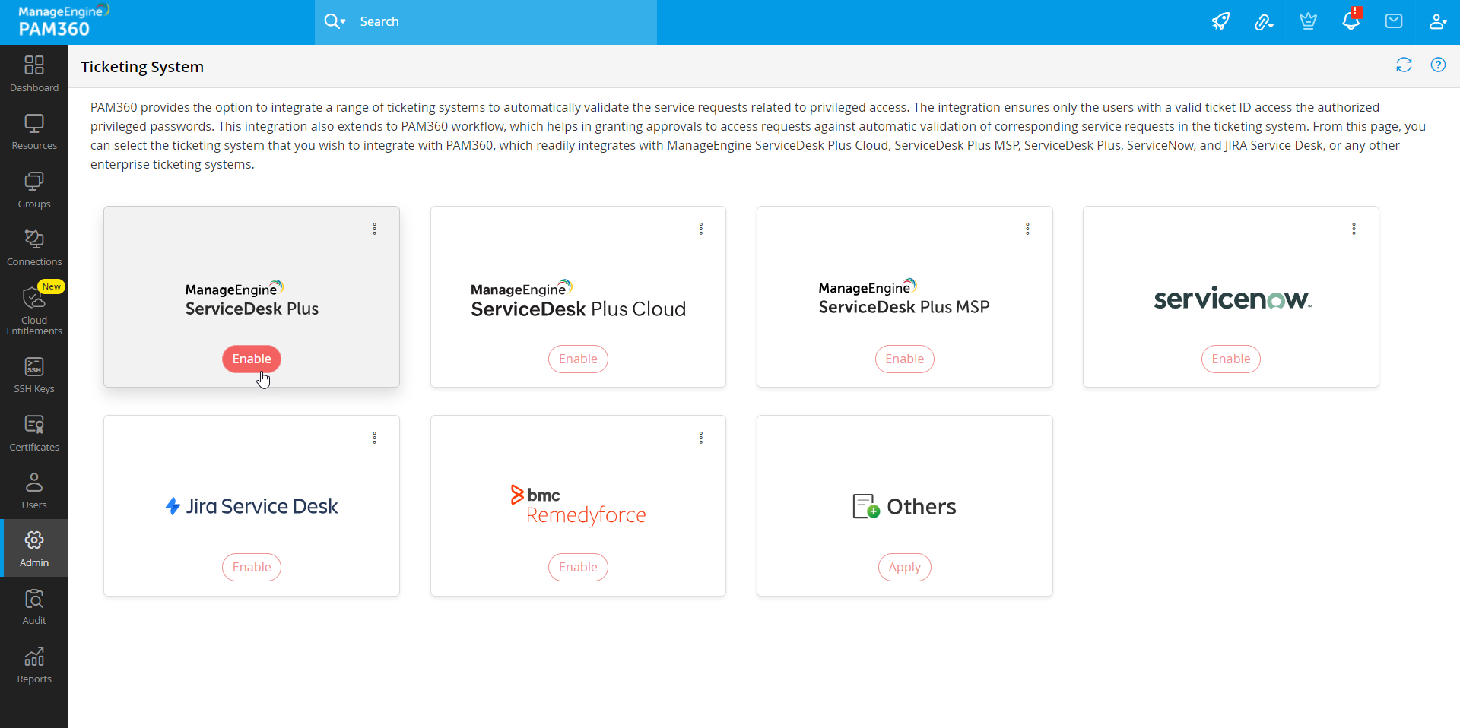Screen dimensions: 1460x728
Task: Open BMC Remedyforce card options menu
Action: [x=701, y=438]
